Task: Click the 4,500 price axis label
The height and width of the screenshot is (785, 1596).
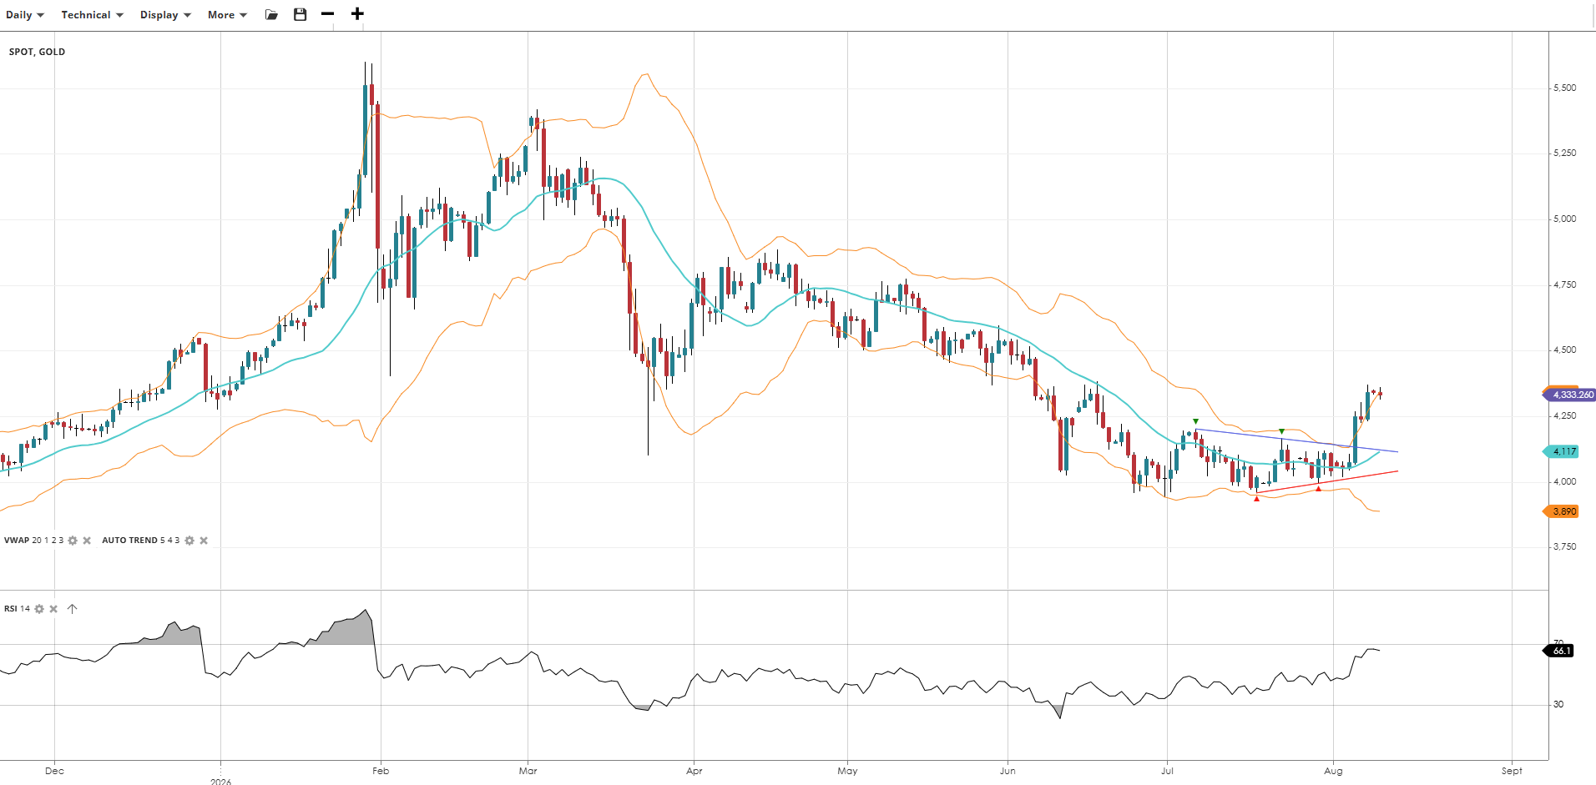Action: tap(1565, 350)
